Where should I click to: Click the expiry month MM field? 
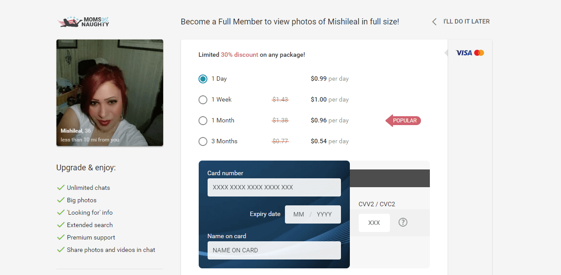pos(299,214)
